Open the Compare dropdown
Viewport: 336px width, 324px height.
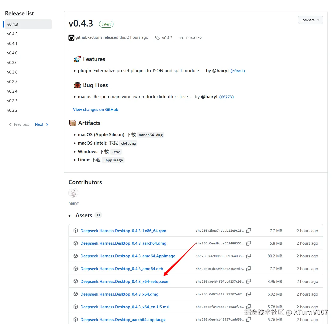click(x=310, y=20)
